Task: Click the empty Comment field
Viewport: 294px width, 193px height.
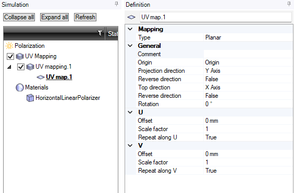Action: coord(248,54)
